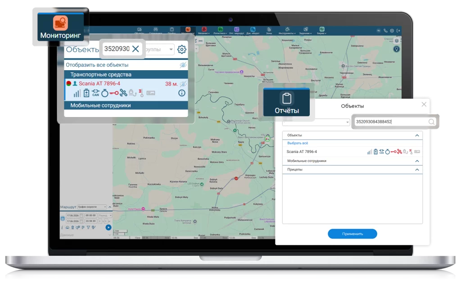Open the Инструменты dropdown menu
The image size is (461, 288).
pos(287,31)
